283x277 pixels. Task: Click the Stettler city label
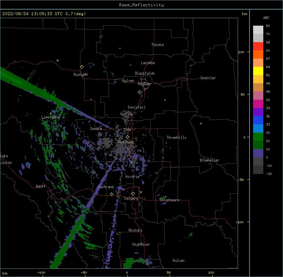[x=208, y=78]
